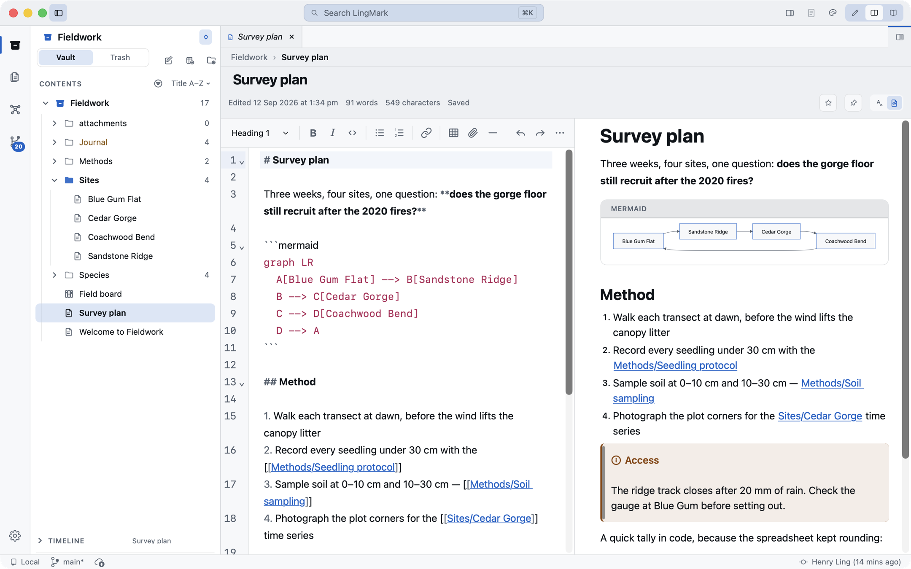The image size is (911, 569).
Task: Open the Field board item
Action: point(100,294)
